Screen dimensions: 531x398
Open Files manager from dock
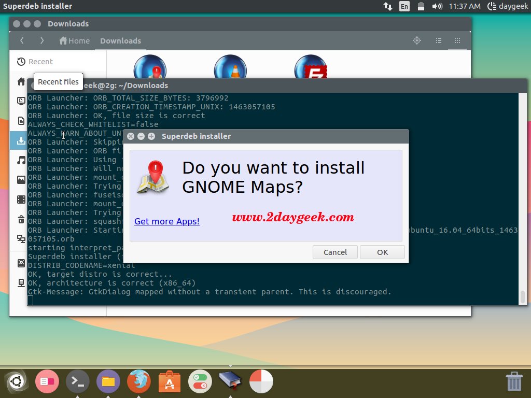[x=108, y=381]
